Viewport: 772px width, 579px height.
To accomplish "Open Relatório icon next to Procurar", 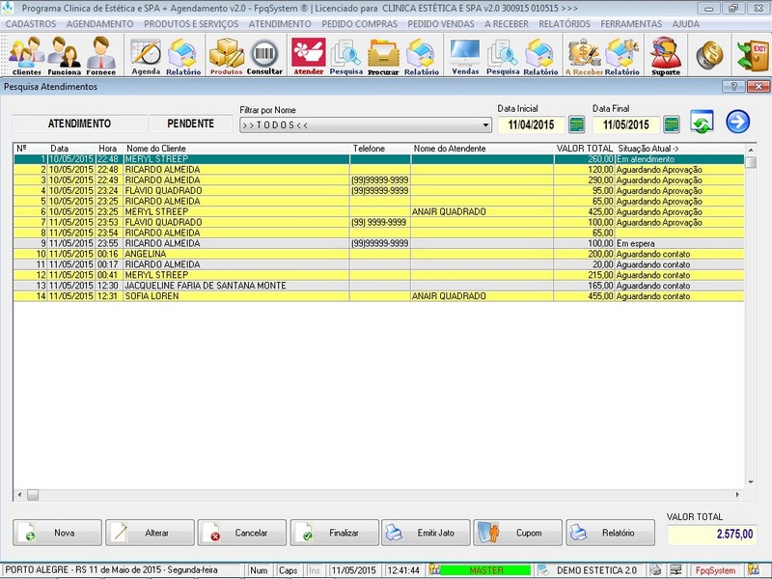I will [422, 55].
